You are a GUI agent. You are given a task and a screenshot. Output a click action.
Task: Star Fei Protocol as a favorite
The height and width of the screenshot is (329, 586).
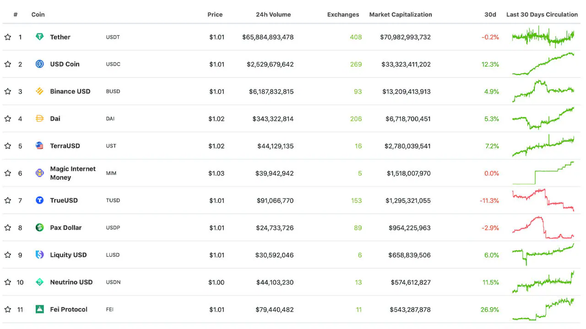8,309
